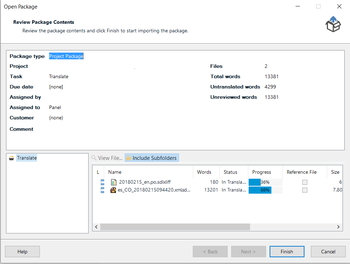
Task: Sort by the Status column header
Action: click(x=234, y=172)
